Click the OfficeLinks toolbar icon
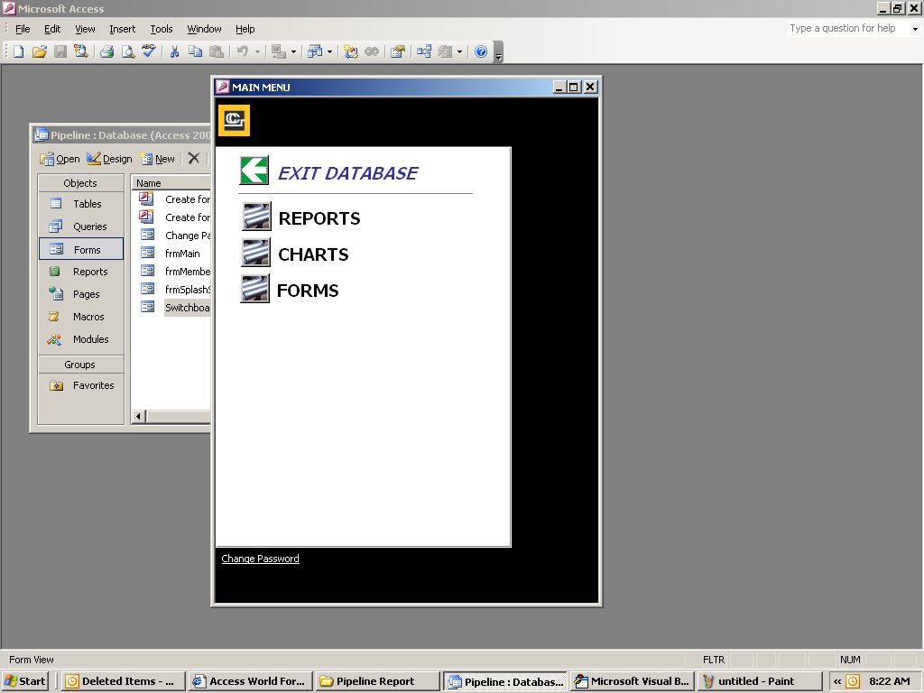924x693 pixels. (278, 51)
